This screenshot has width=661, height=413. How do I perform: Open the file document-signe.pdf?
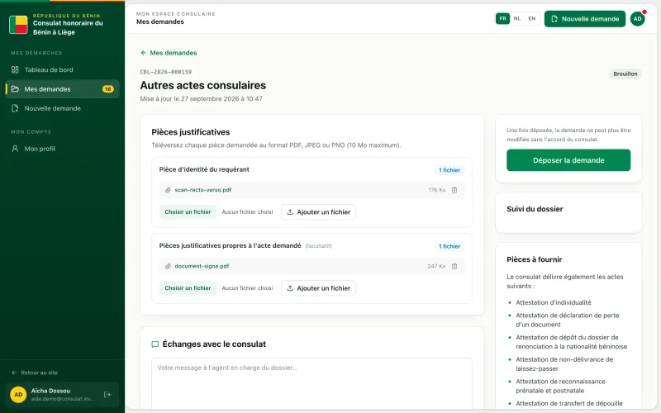click(x=202, y=266)
